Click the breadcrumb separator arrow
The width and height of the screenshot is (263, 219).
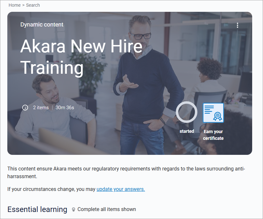(23, 5)
